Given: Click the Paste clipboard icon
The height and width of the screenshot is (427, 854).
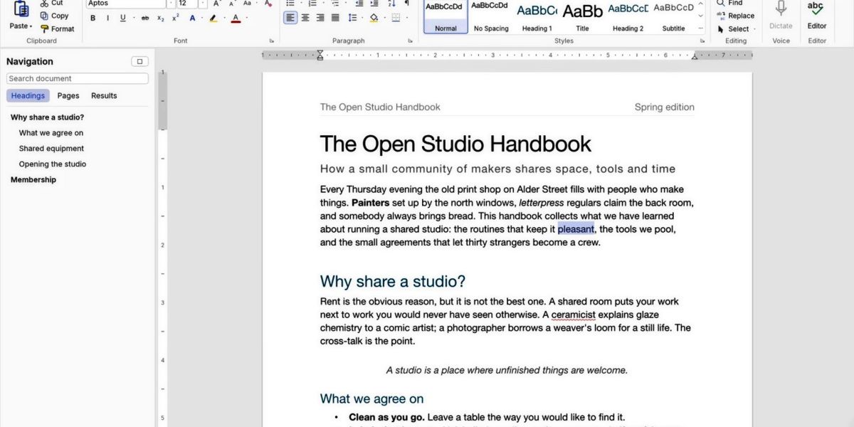Looking at the screenshot, I should [x=21, y=9].
